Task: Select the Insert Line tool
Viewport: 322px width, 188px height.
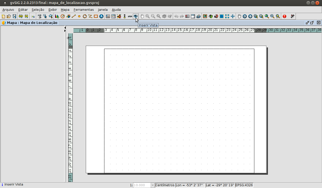Action: pyautogui.click(x=74, y=16)
